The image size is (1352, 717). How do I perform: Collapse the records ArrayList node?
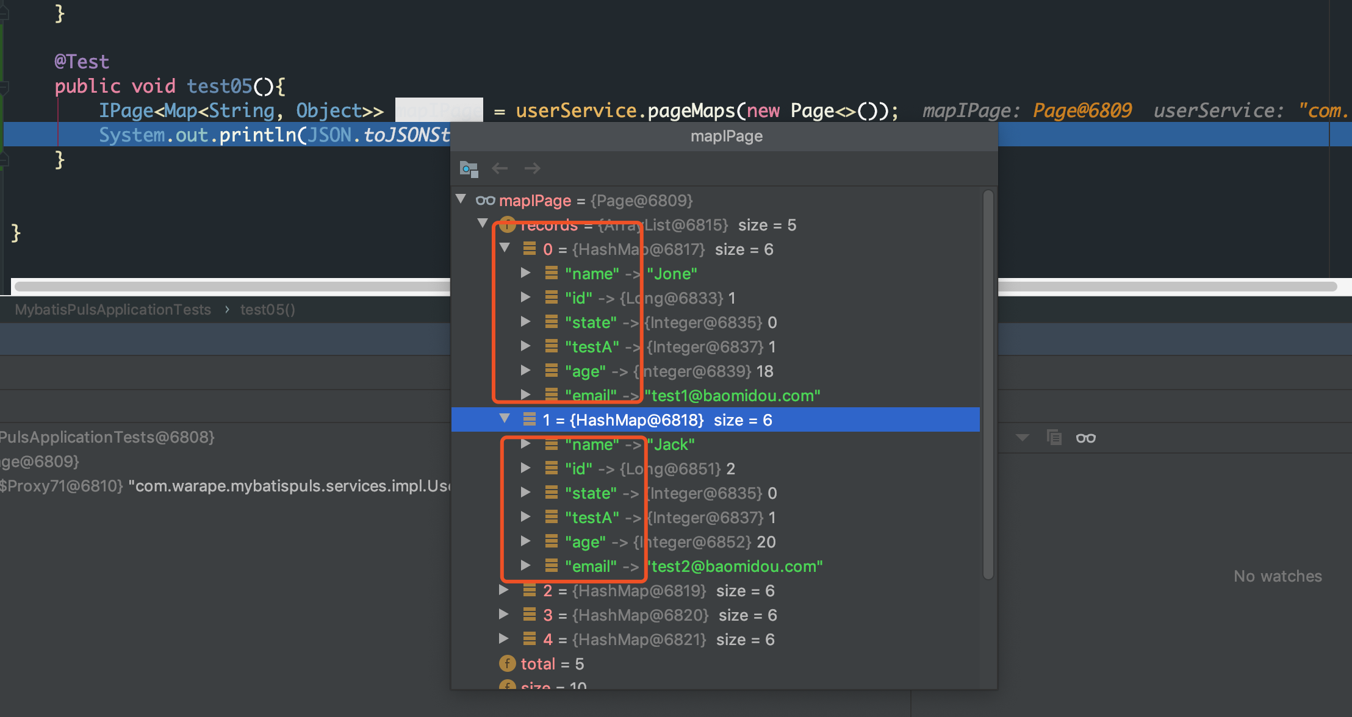tap(483, 224)
